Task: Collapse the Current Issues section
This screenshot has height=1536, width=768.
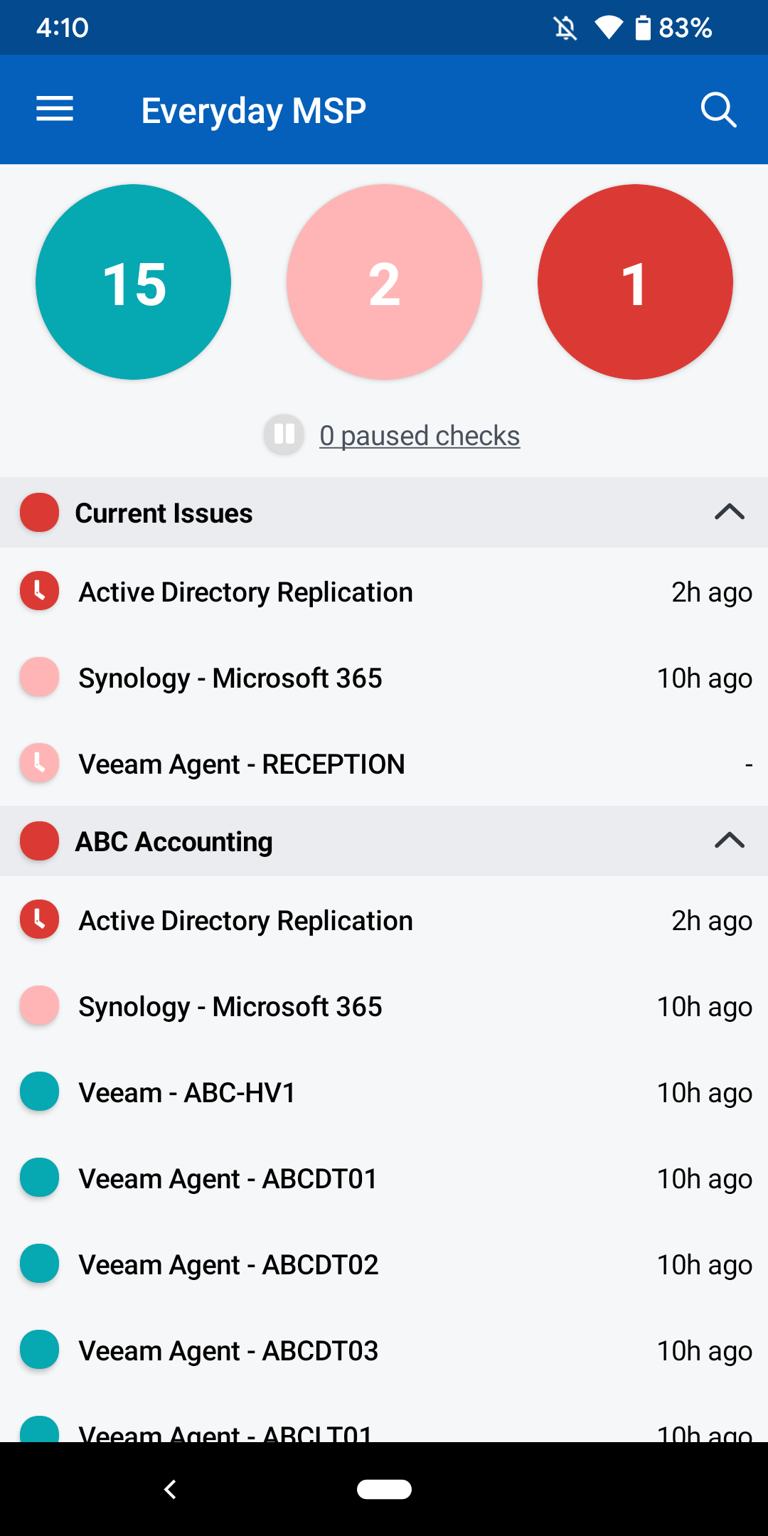Action: tap(730, 513)
